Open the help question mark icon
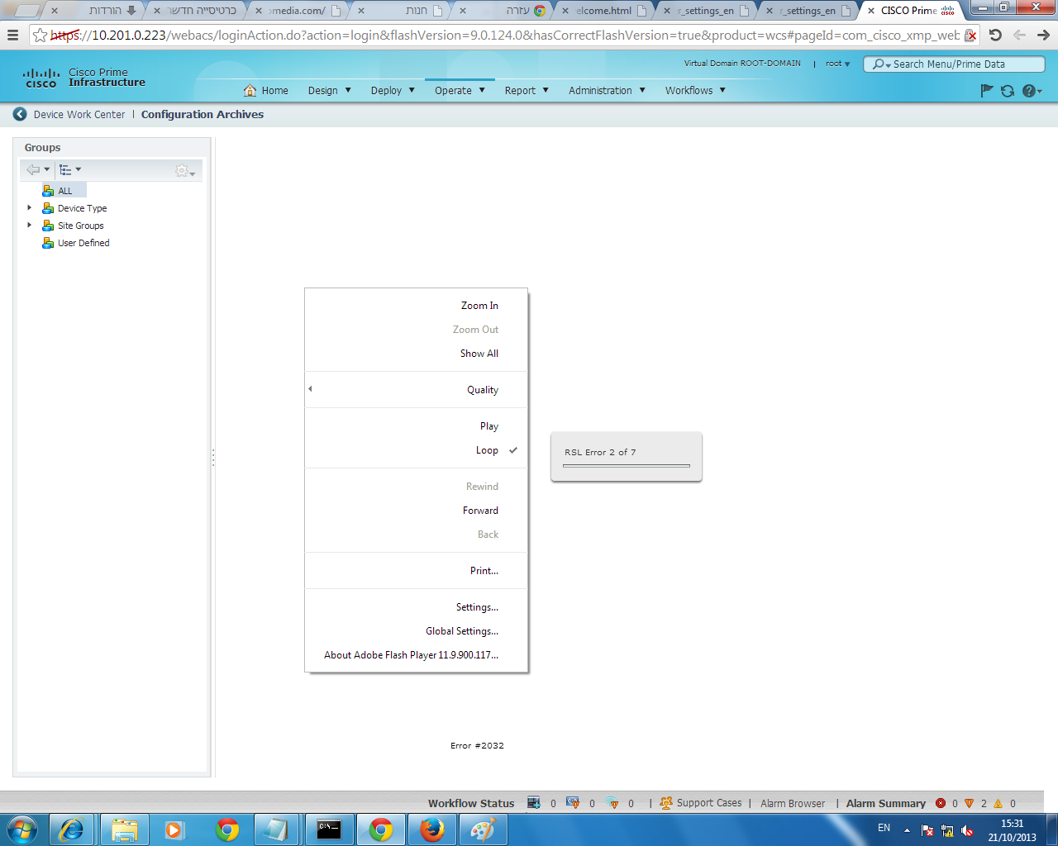This screenshot has width=1058, height=846. [x=1032, y=91]
